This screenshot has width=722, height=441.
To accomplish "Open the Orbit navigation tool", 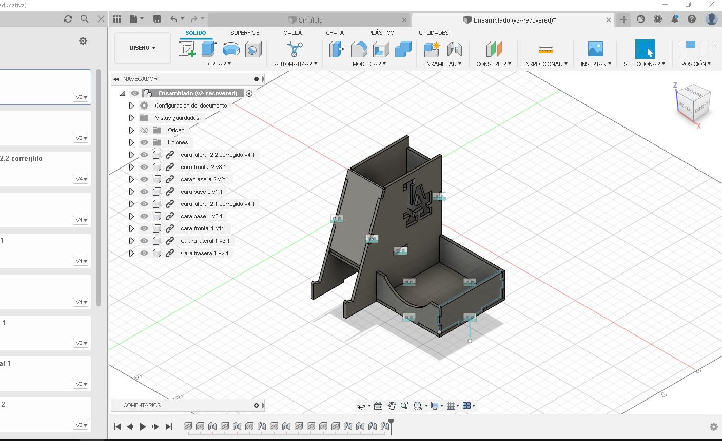I will [361, 406].
